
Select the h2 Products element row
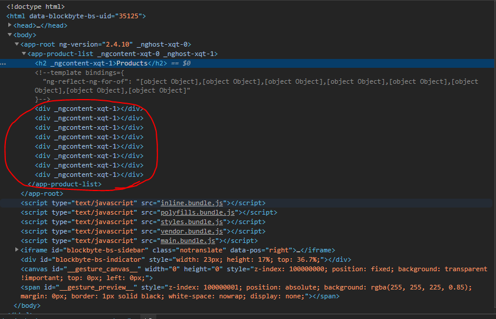248,63
